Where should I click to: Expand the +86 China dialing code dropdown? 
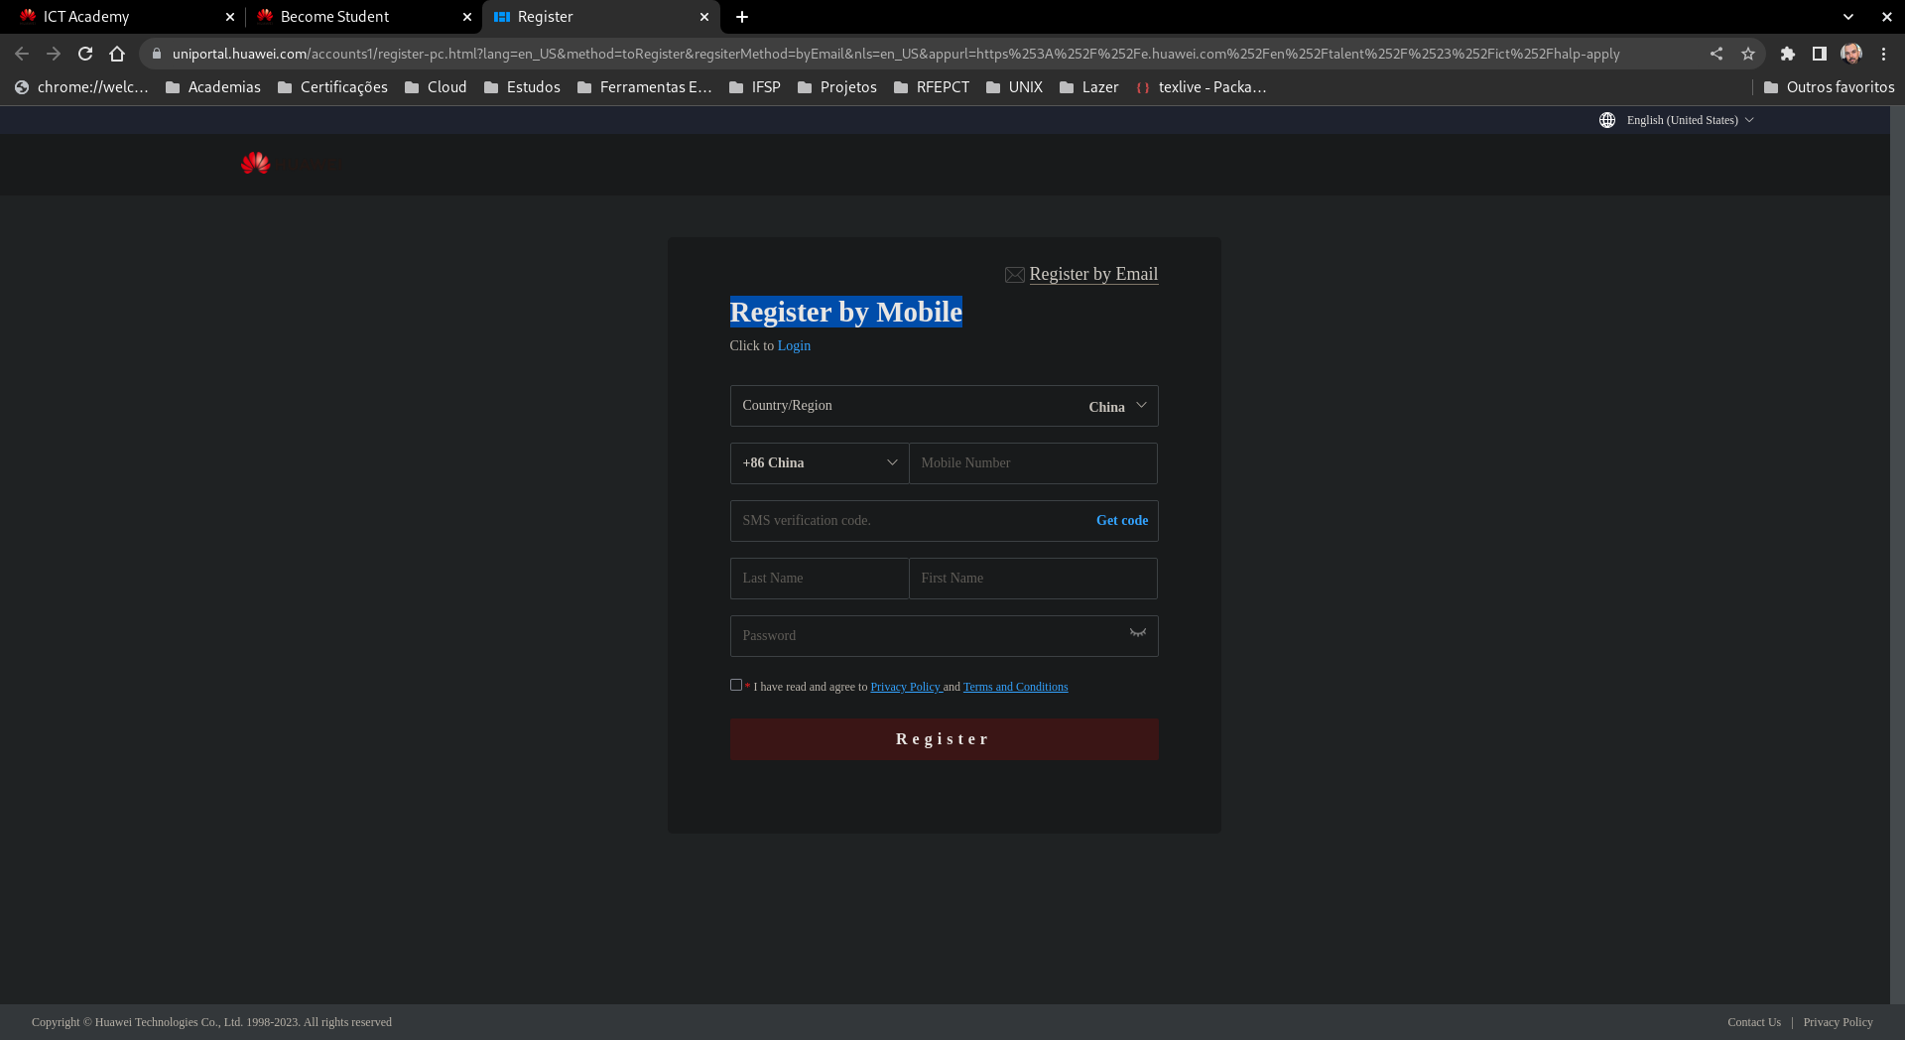pos(819,462)
